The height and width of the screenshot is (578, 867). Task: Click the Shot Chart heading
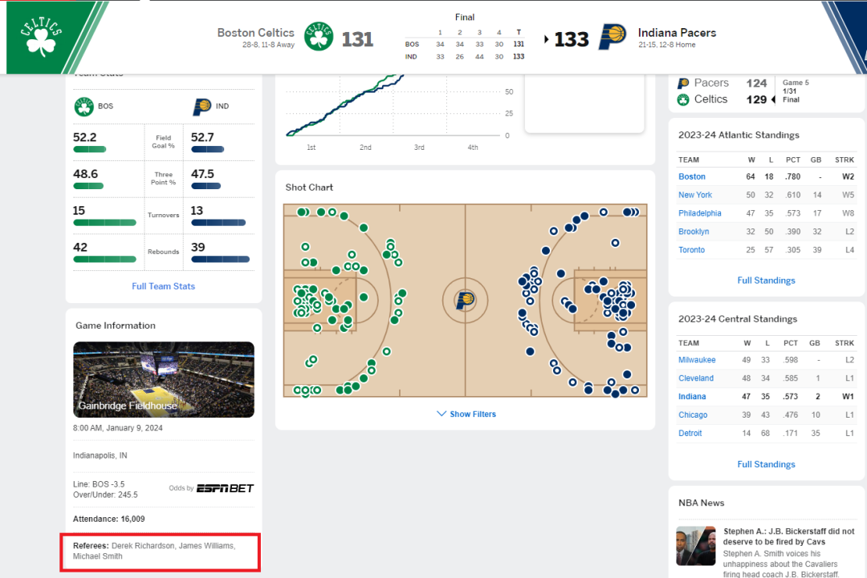tap(309, 187)
